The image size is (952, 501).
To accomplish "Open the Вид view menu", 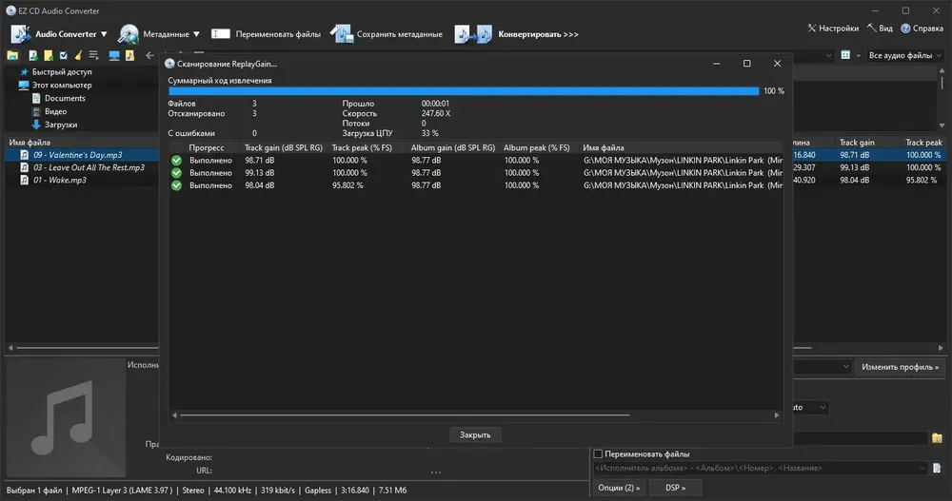I will click(x=880, y=28).
